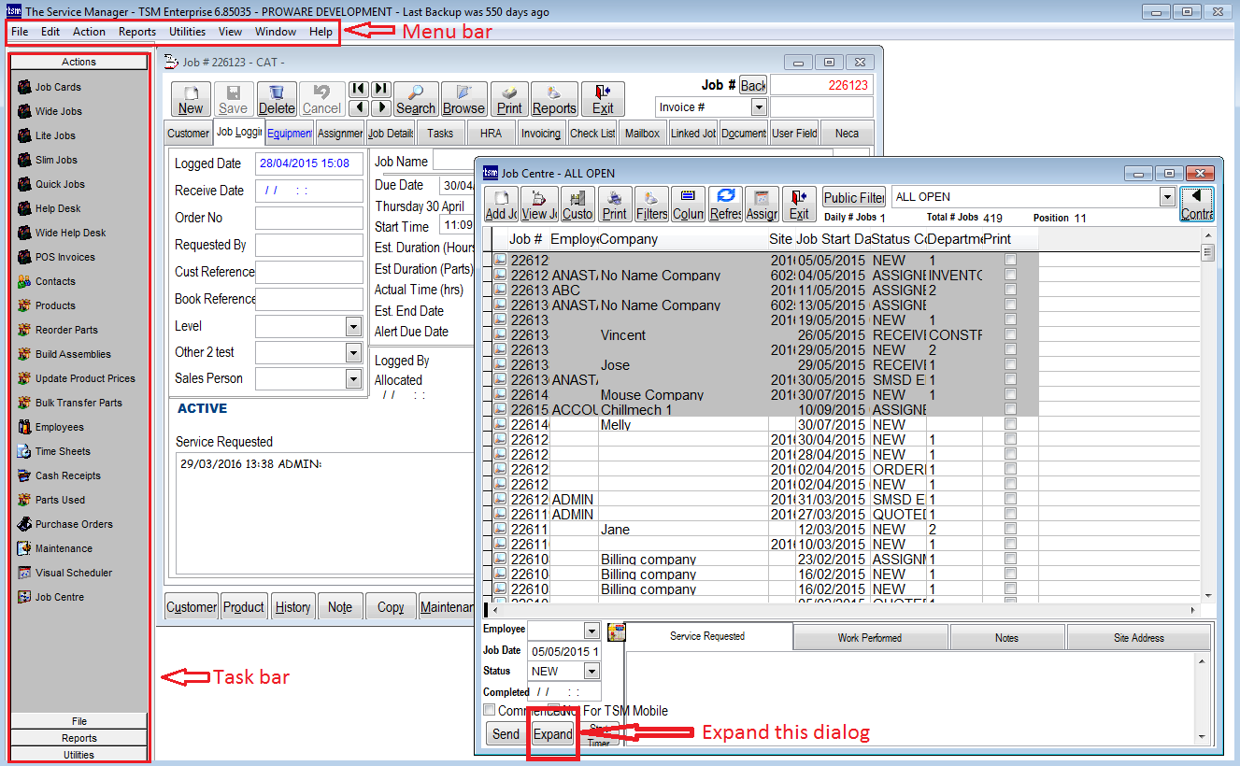Open the Utilities menu in menu bar
Image resolution: width=1240 pixels, height=766 pixels.
187,31
